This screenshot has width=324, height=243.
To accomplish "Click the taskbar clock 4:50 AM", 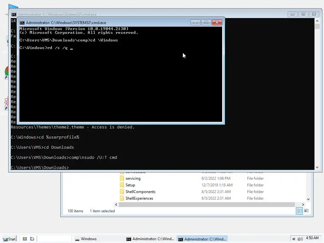I will pos(312,238).
